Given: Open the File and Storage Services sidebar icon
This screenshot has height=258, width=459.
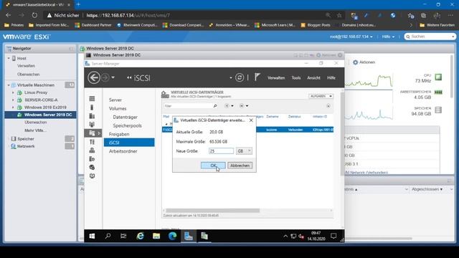Looking at the screenshot, I should tap(93, 133).
